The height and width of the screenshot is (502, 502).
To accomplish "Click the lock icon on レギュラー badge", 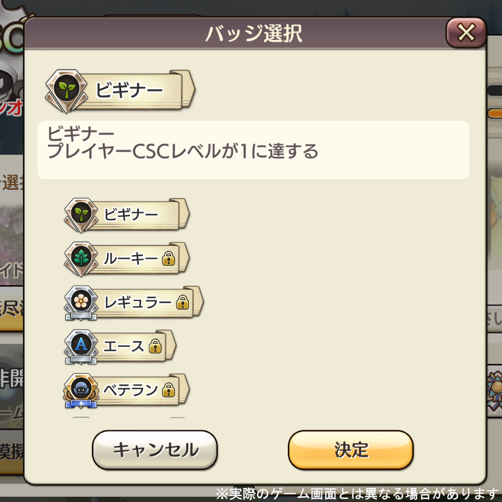I will coord(182,302).
